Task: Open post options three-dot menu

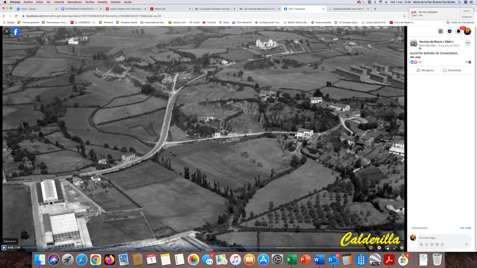Action: tap(468, 43)
